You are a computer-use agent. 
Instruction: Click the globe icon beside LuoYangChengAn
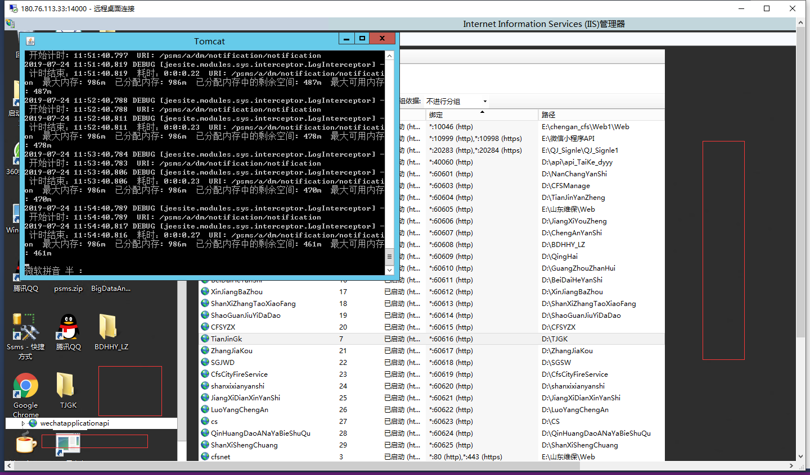(205, 409)
